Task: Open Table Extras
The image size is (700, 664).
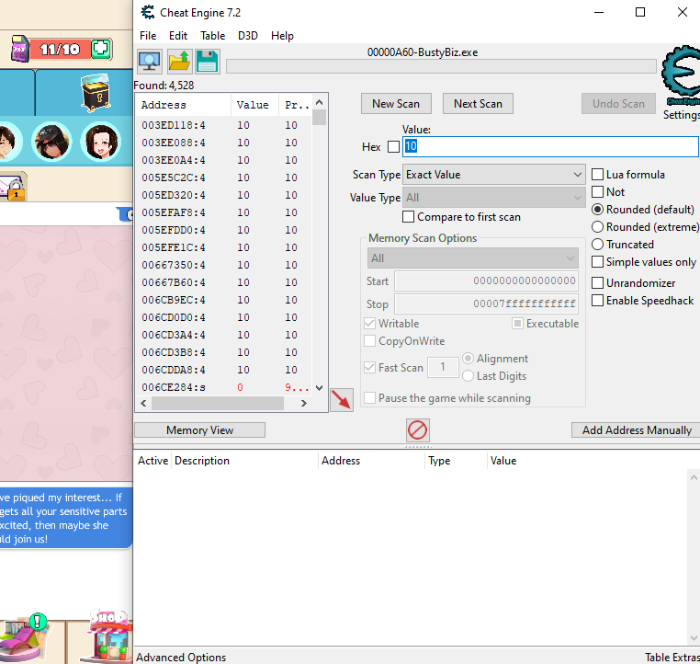Action: [672, 658]
